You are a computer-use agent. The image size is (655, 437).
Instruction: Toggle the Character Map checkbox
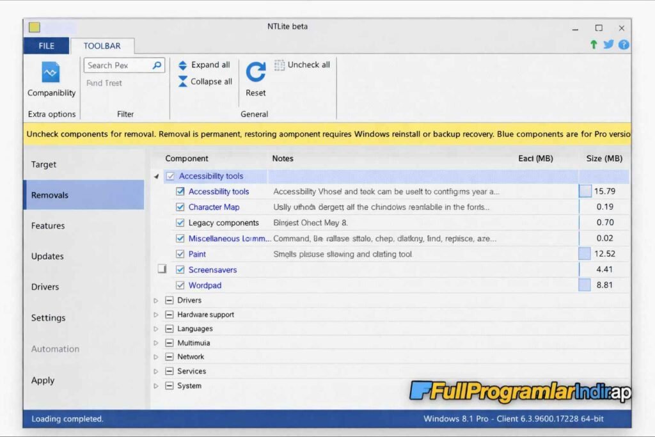[180, 207]
